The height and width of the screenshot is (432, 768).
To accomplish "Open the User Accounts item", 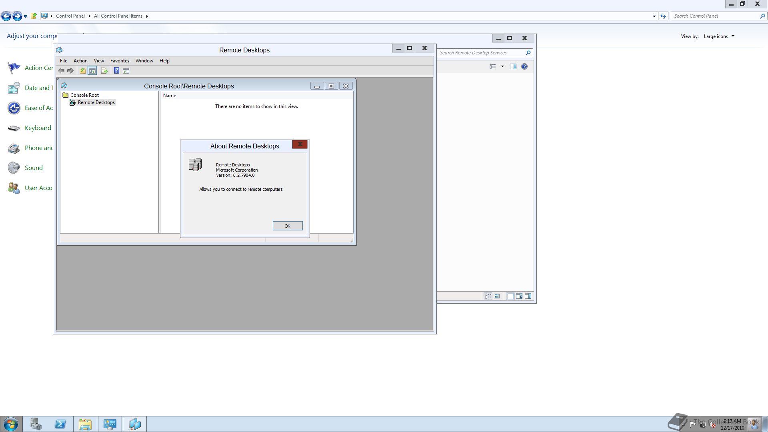I will click(30, 188).
